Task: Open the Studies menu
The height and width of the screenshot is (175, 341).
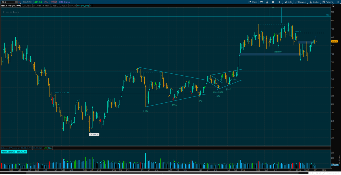Action: coord(316,2)
